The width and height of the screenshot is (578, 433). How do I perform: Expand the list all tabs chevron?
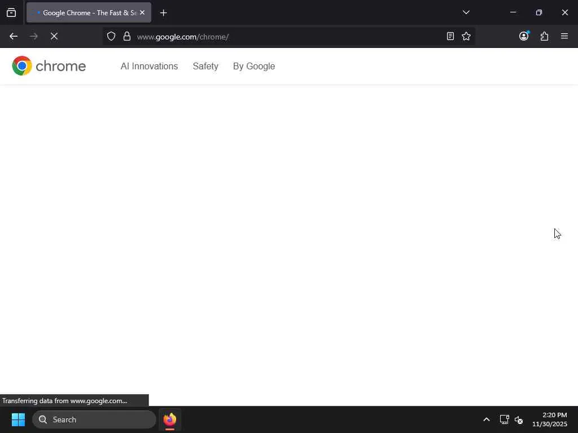466,12
